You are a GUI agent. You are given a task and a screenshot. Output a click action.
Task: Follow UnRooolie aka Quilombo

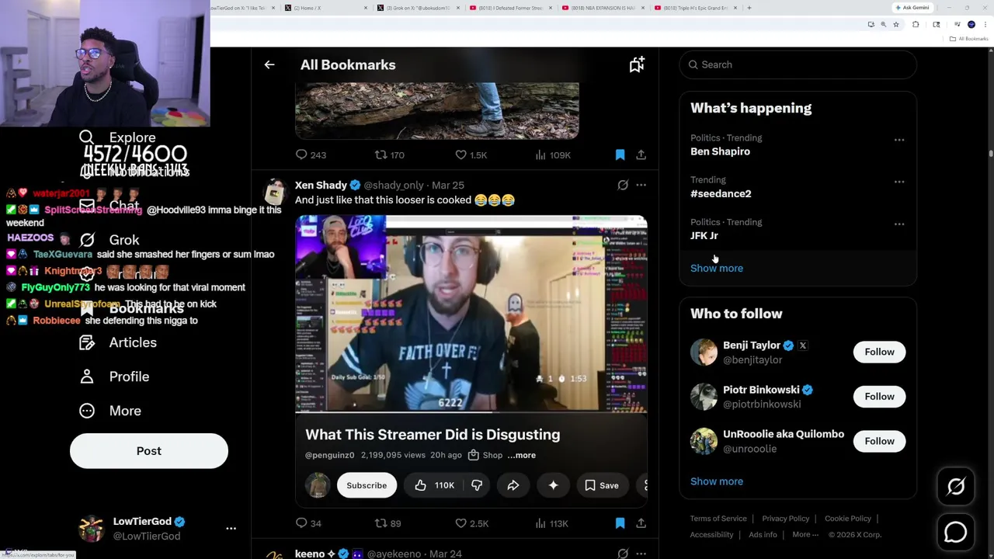point(879,441)
